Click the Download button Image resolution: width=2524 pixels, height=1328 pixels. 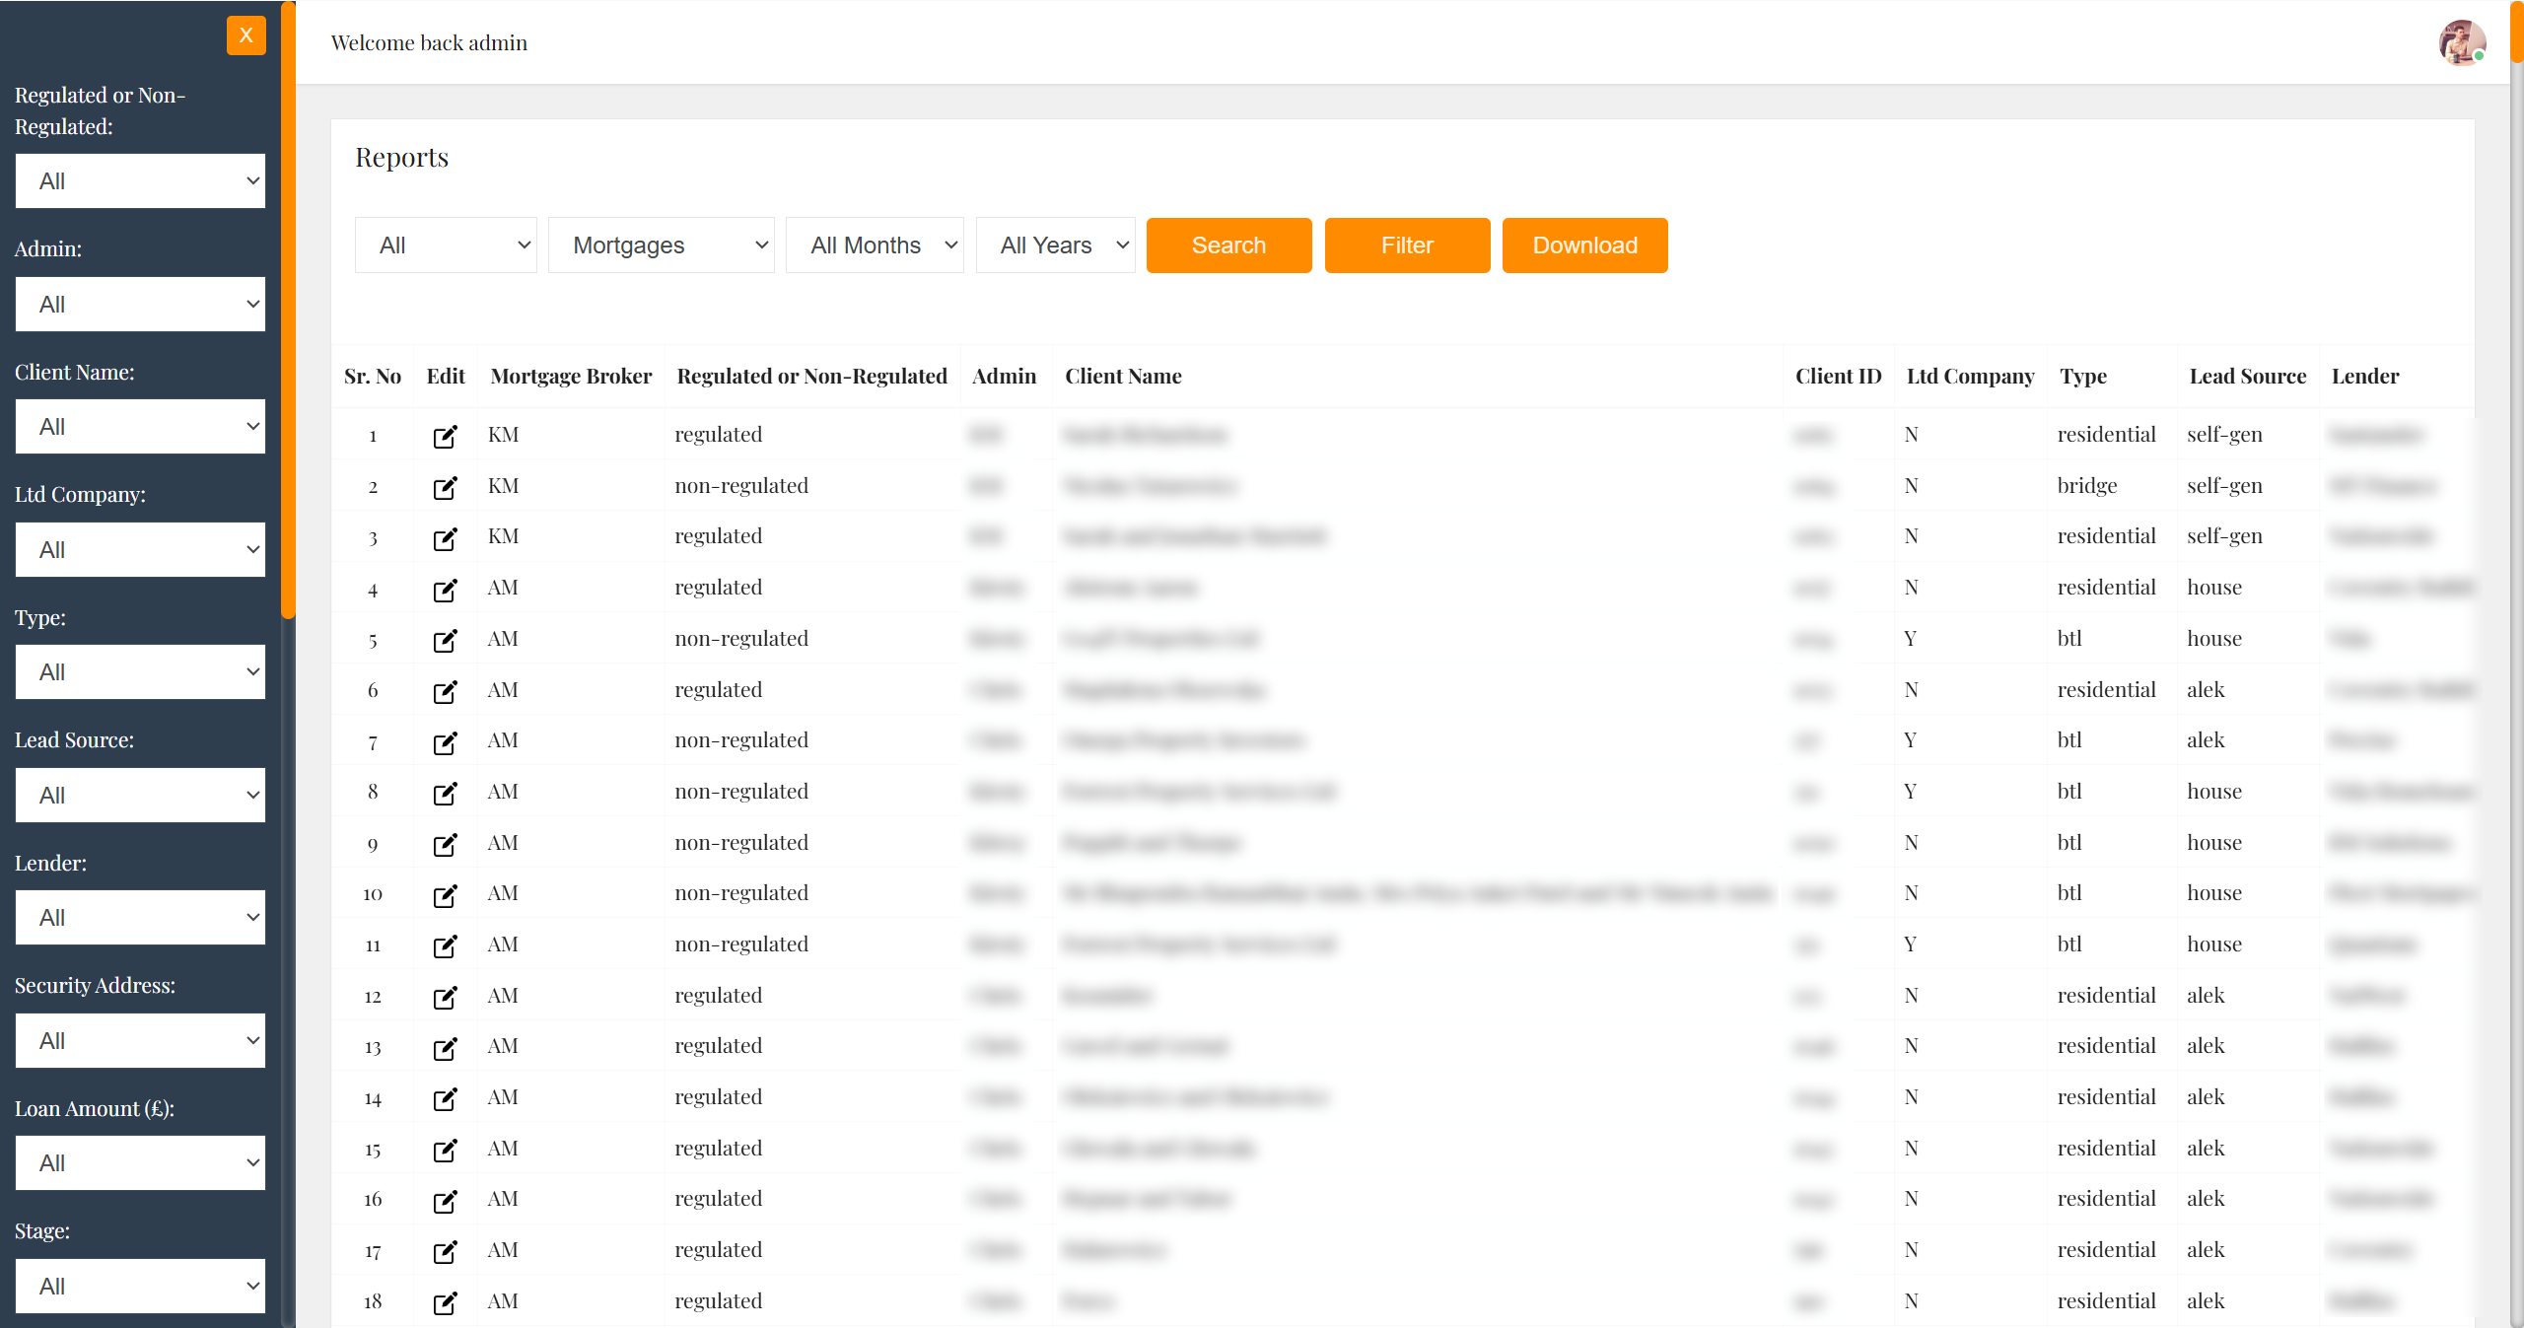click(x=1584, y=245)
